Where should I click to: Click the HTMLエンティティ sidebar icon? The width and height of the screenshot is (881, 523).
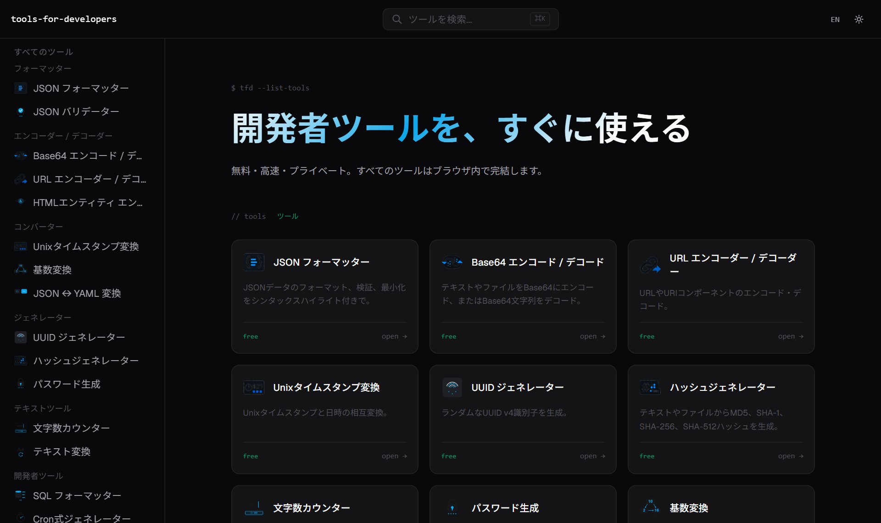[21, 202]
